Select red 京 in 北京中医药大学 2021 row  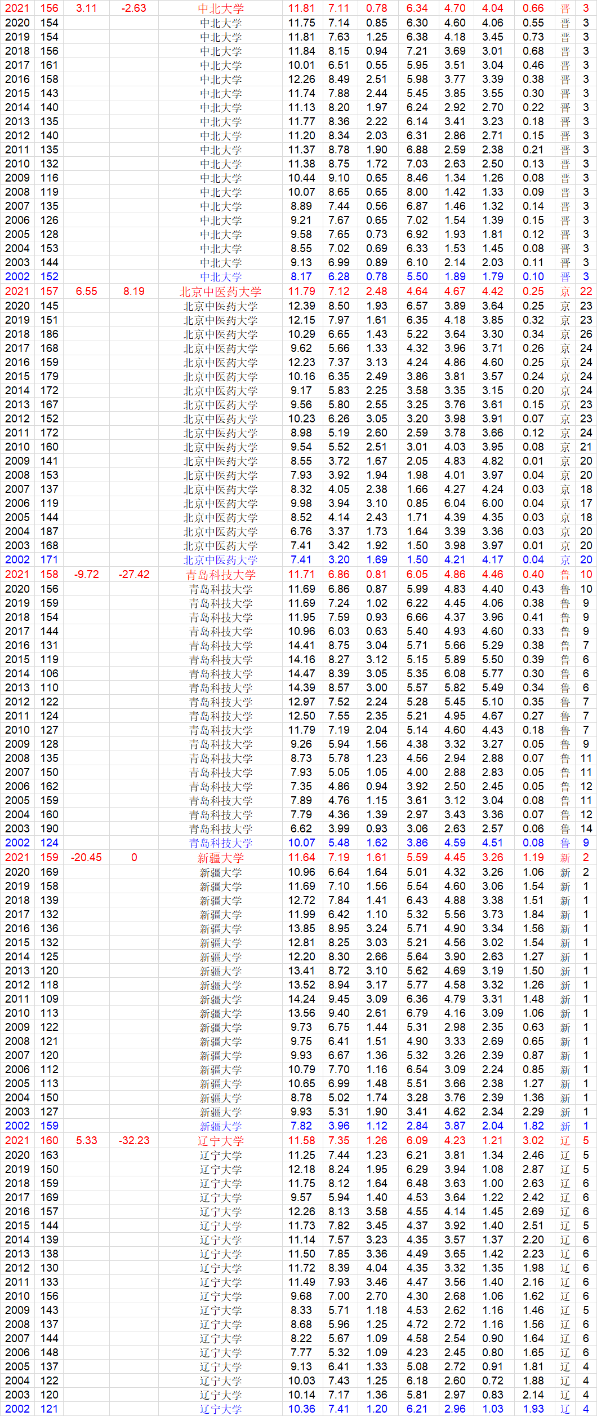pyautogui.click(x=565, y=292)
